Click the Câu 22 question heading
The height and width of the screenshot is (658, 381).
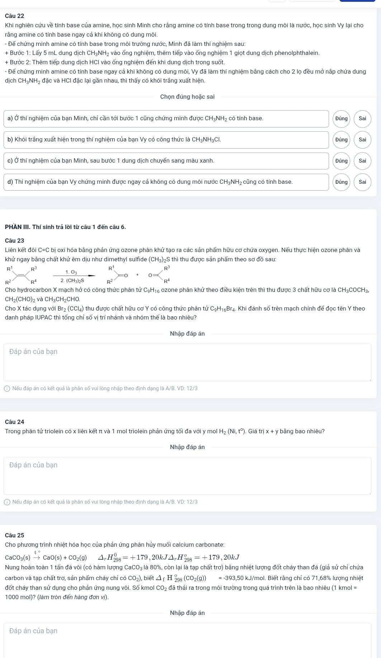15,16
